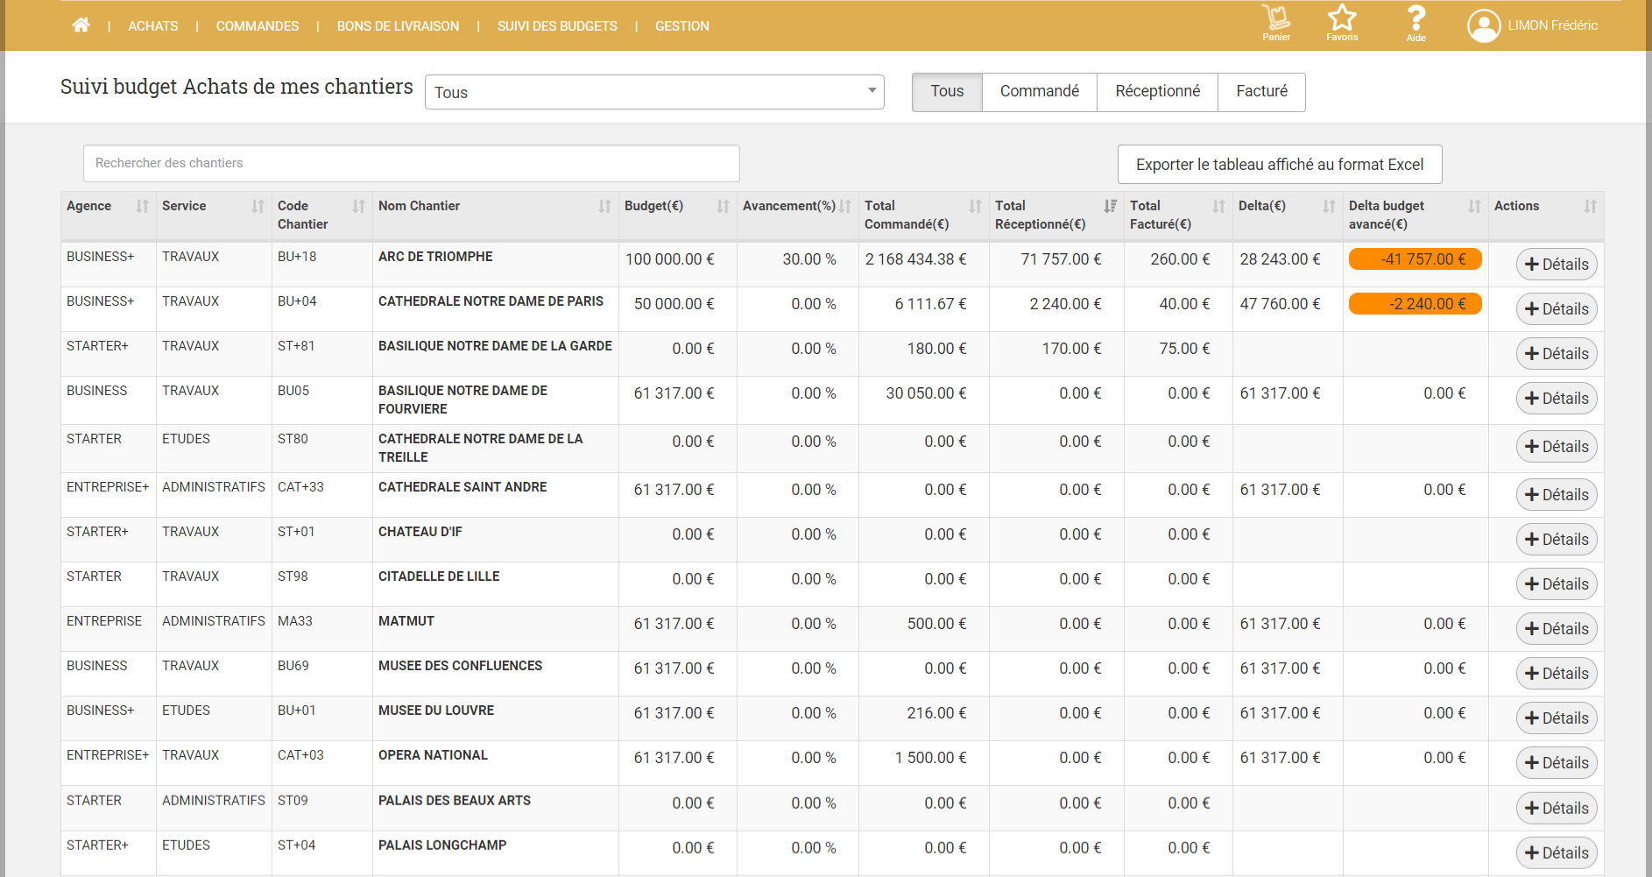This screenshot has width=1652, height=877.
Task: Expand Détails for CHATEAU D'IF
Action: coord(1557,540)
